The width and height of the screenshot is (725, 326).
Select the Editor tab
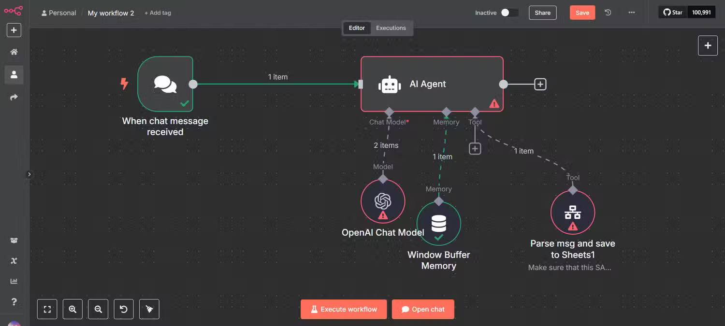[x=357, y=28]
